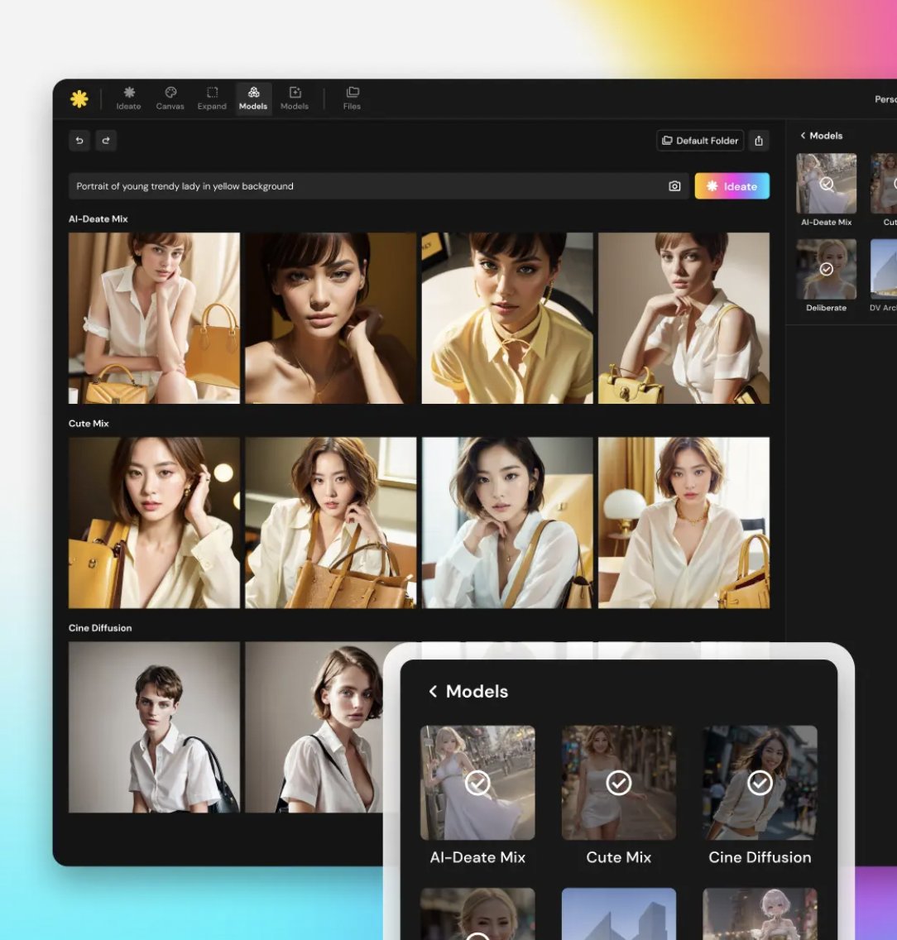Open the Default Folder selector

(700, 141)
